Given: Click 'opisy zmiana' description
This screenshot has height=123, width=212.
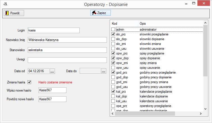Looking at the screenshot, I should [148, 63].
